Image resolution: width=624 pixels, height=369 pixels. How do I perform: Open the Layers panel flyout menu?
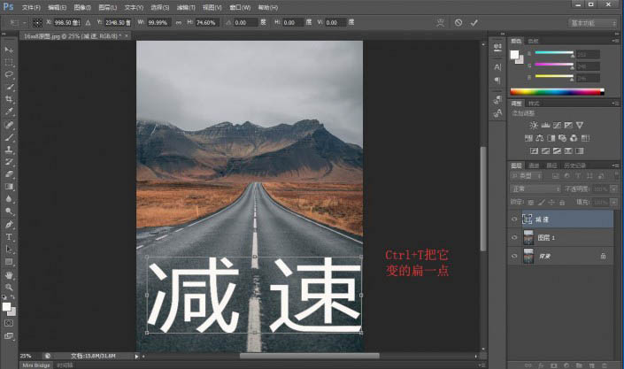pyautogui.click(x=615, y=165)
